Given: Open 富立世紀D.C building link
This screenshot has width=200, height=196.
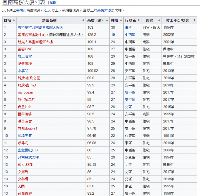Looking at the screenshot, I should pyautogui.click(x=28, y=150).
